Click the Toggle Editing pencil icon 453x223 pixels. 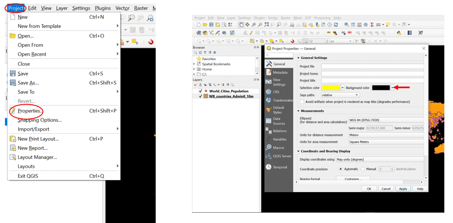251,33
